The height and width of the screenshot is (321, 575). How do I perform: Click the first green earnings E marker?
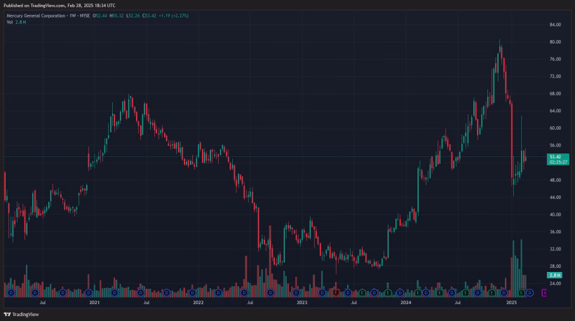point(362,292)
